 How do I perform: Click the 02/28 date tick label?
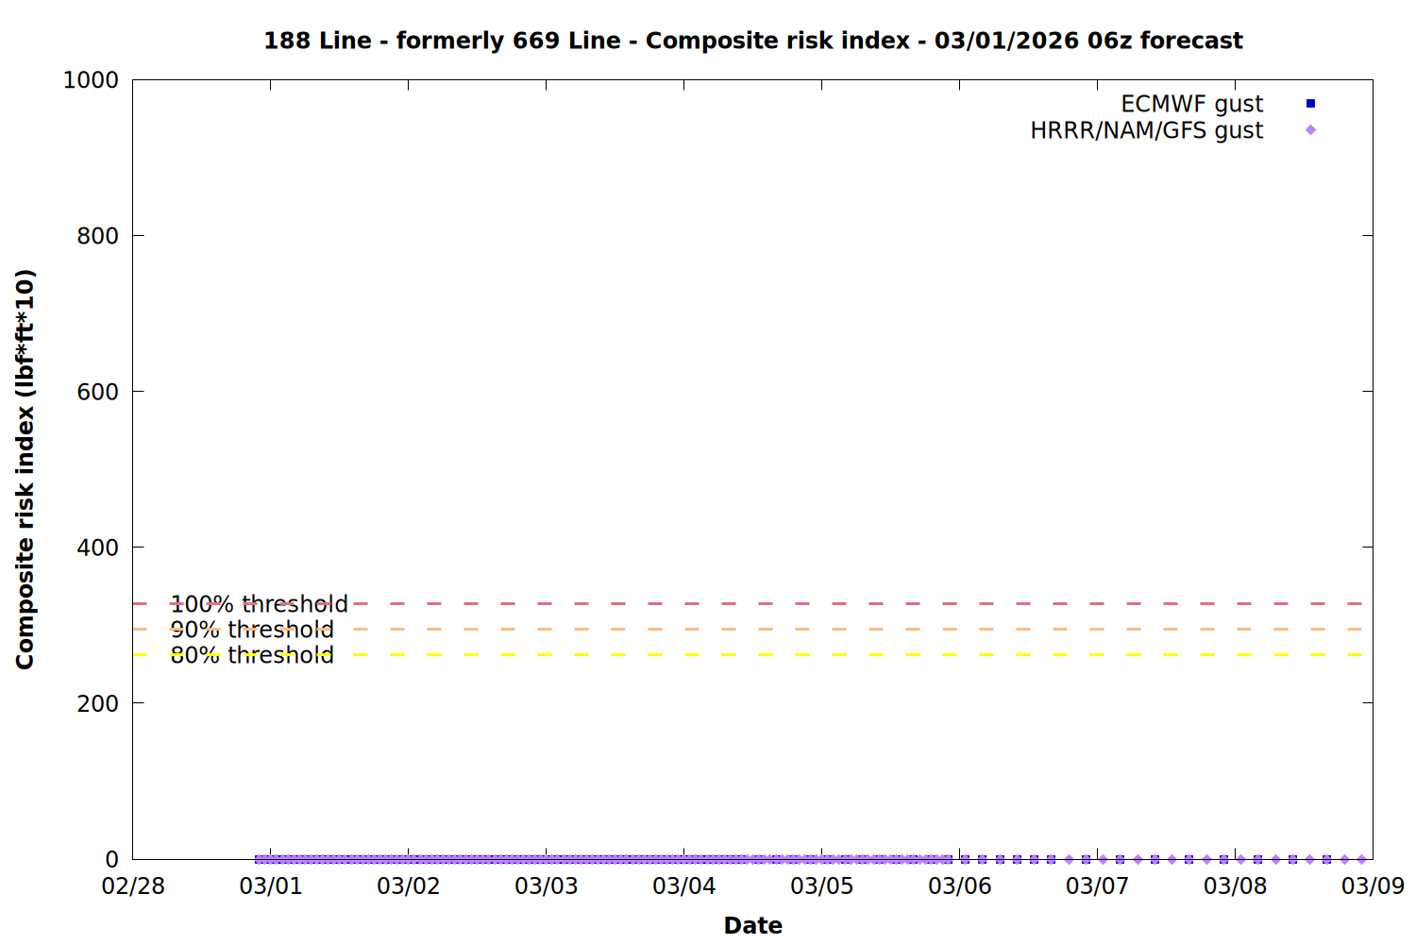pos(133,886)
